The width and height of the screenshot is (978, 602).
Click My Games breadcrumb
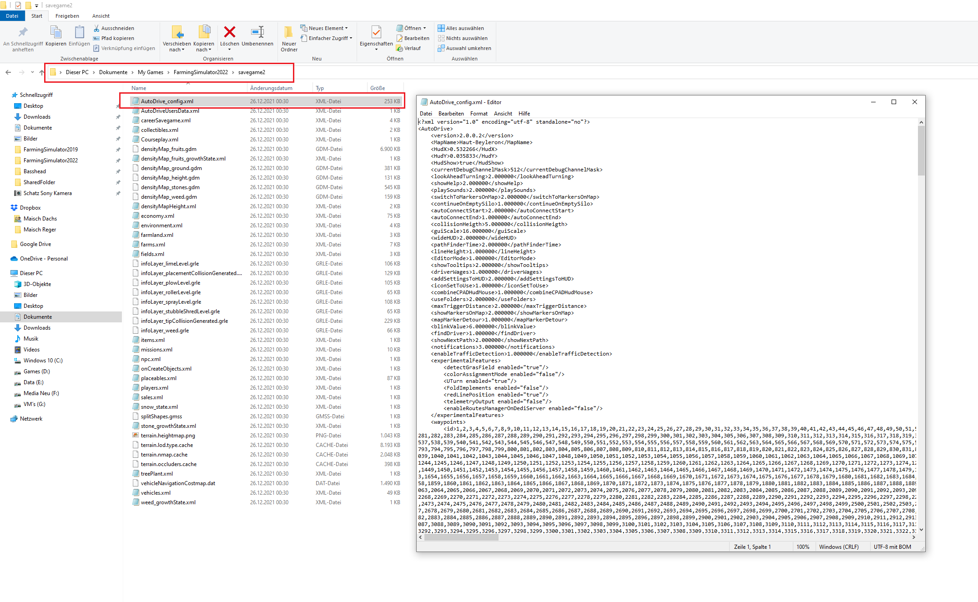click(151, 72)
